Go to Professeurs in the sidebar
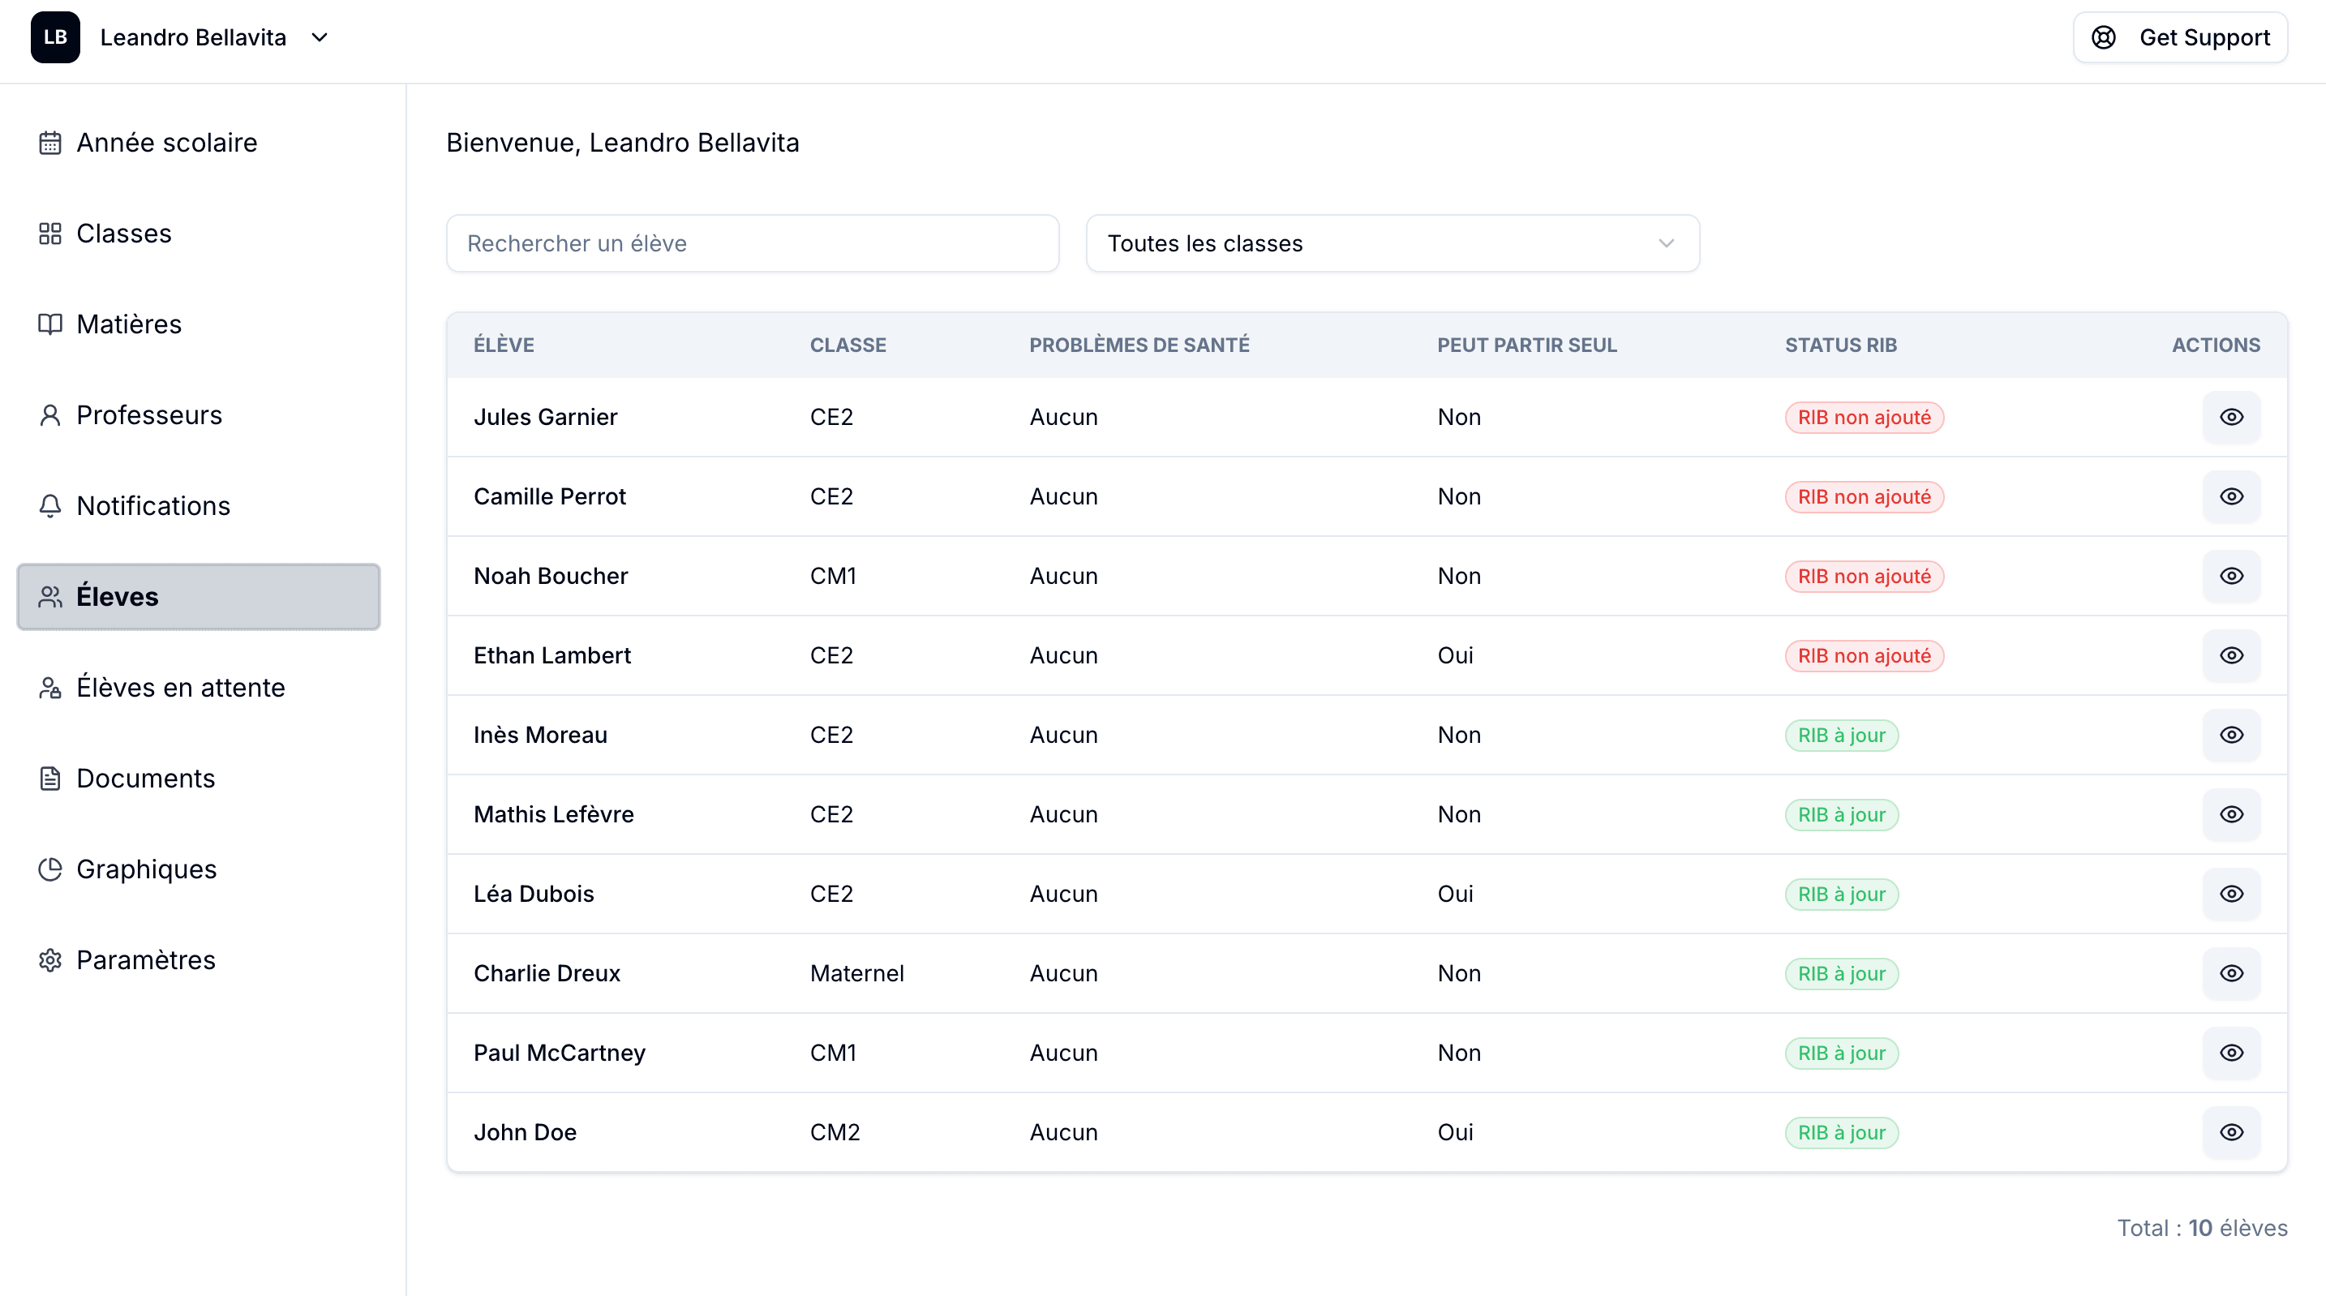Image resolution: width=2326 pixels, height=1296 pixels. point(149,415)
